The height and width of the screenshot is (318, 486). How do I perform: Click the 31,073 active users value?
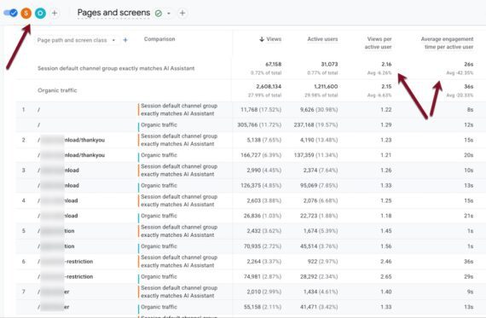pos(329,64)
